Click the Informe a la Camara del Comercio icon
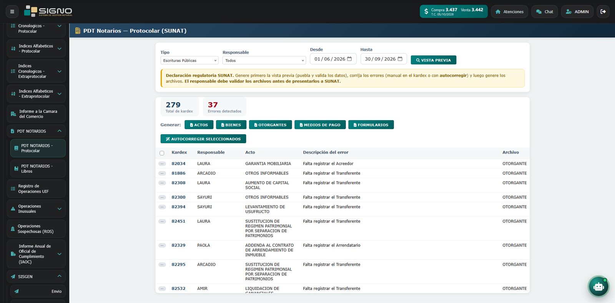The height and width of the screenshot is (303, 615). (x=13, y=114)
